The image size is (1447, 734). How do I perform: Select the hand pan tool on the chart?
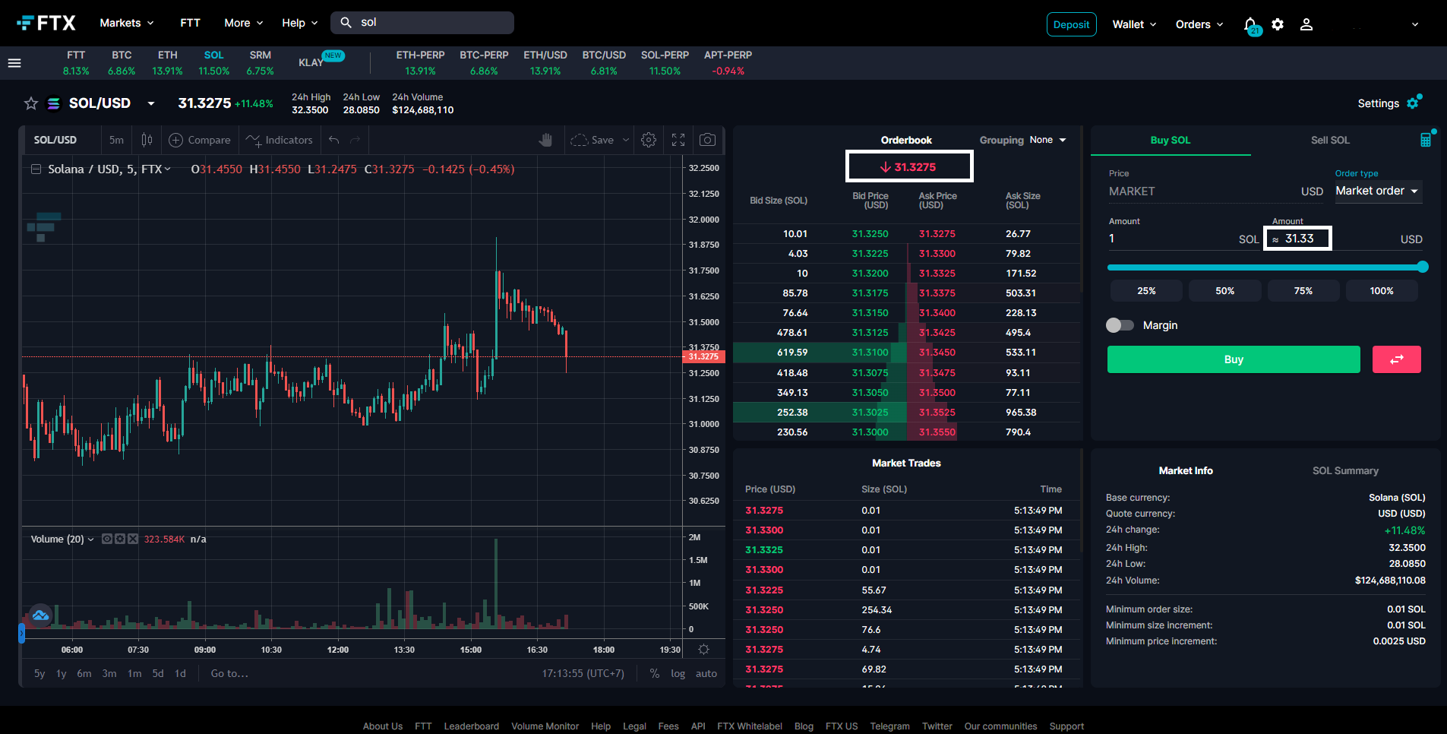tap(545, 140)
